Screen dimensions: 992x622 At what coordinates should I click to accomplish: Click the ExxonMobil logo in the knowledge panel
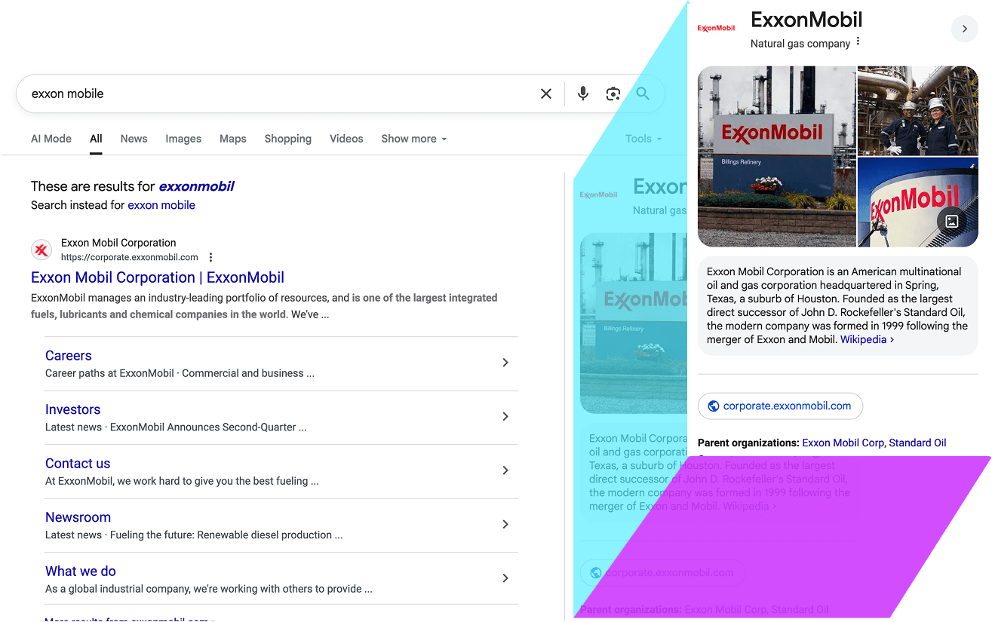click(x=716, y=29)
